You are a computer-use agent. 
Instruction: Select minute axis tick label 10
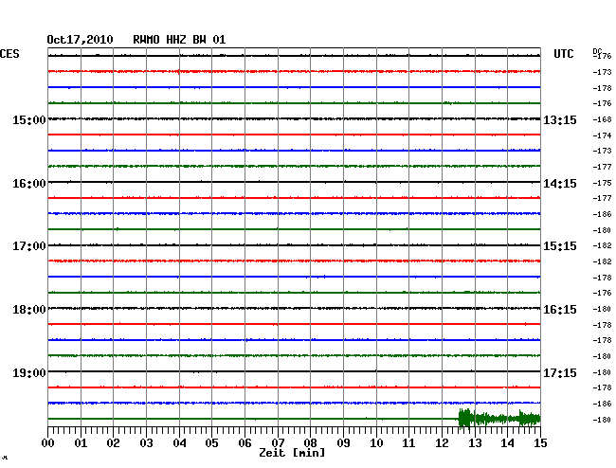click(376, 442)
